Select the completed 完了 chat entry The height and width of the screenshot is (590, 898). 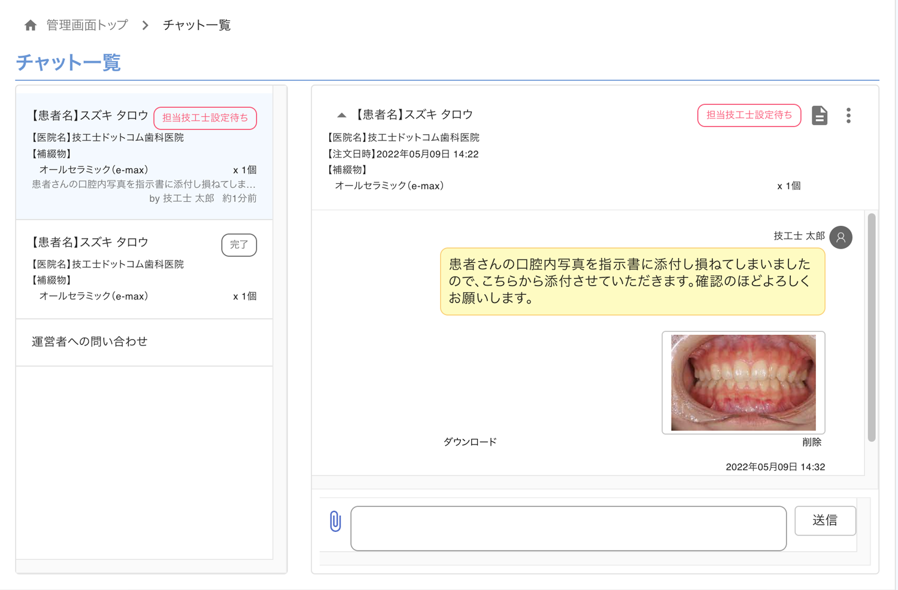120,270
